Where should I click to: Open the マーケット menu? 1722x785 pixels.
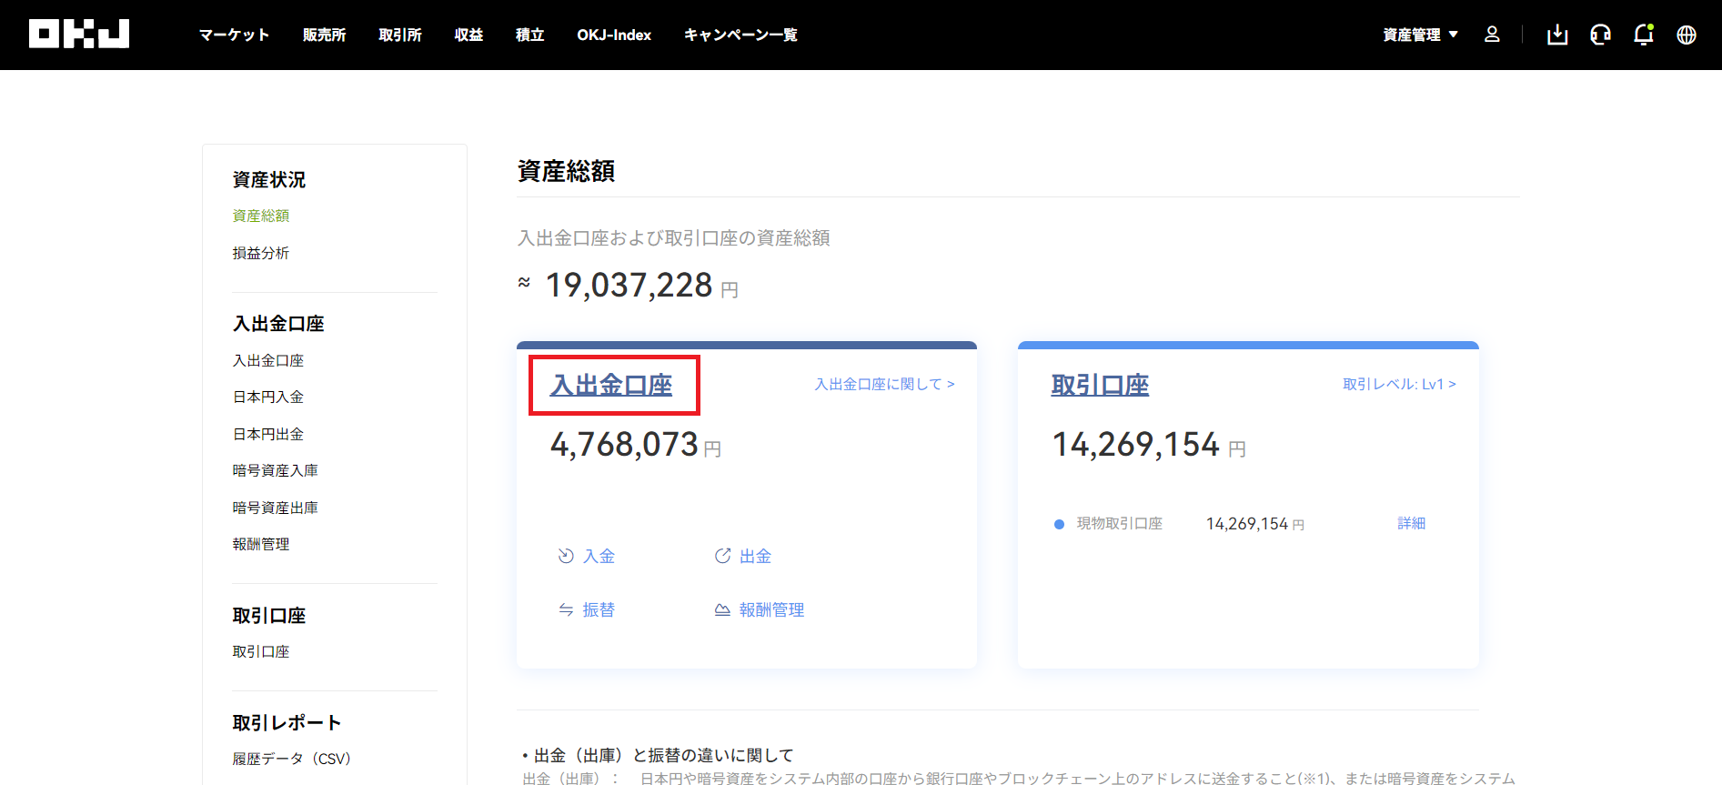235,35
